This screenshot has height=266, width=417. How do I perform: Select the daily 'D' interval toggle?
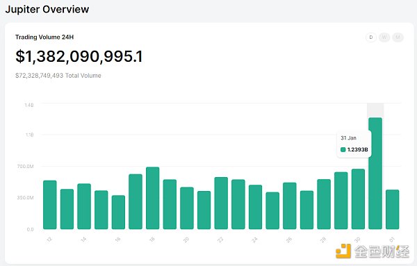(x=371, y=38)
